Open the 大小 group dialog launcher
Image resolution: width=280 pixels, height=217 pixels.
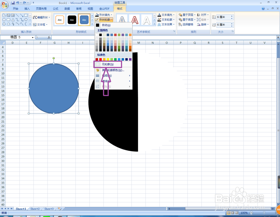tap(233, 31)
